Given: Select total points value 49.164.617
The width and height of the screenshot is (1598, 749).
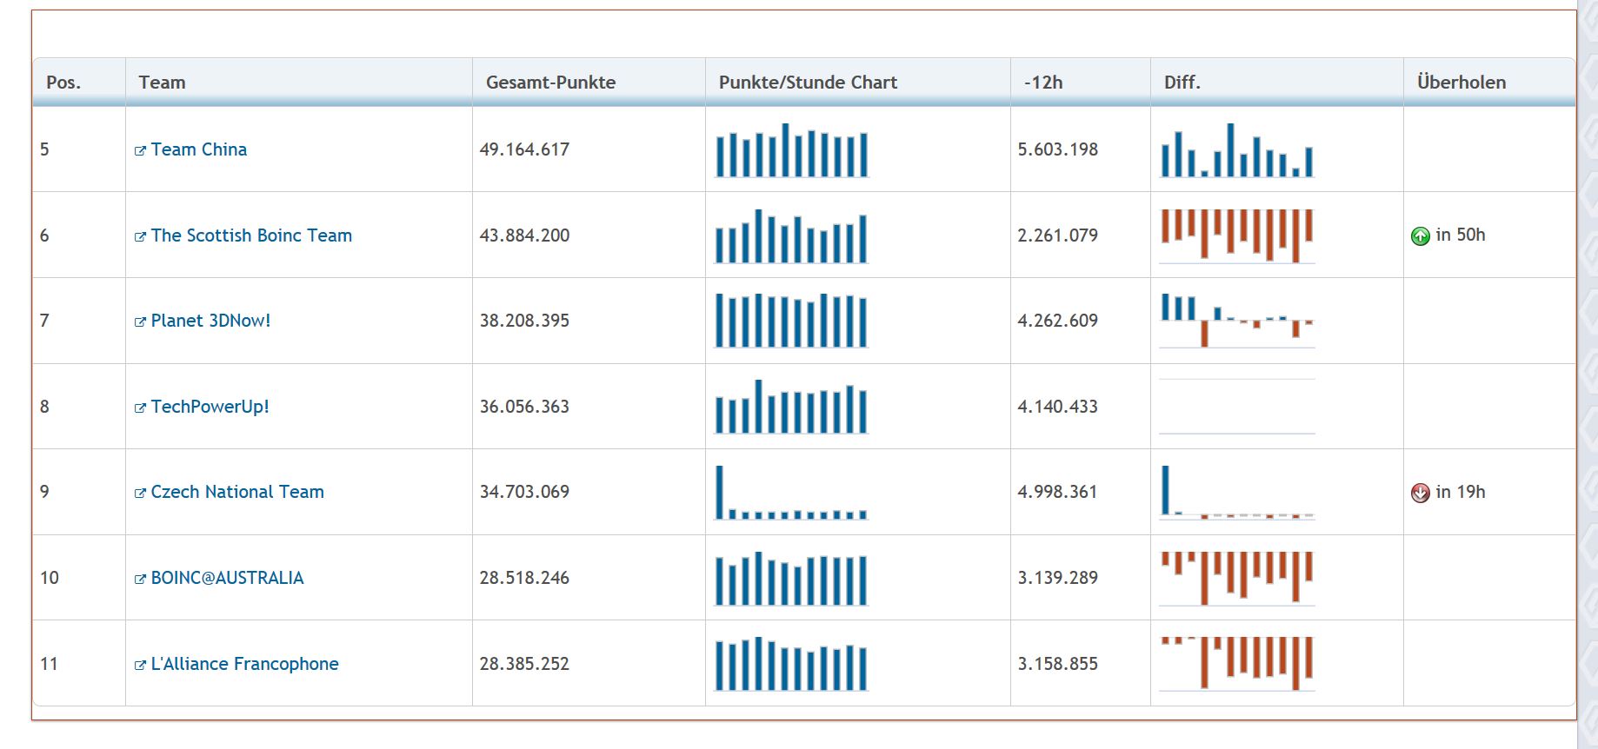Looking at the screenshot, I should point(524,149).
